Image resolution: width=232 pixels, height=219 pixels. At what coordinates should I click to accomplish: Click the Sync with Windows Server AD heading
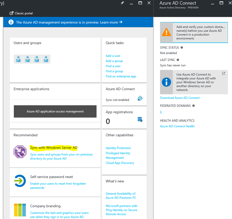coord(54,148)
